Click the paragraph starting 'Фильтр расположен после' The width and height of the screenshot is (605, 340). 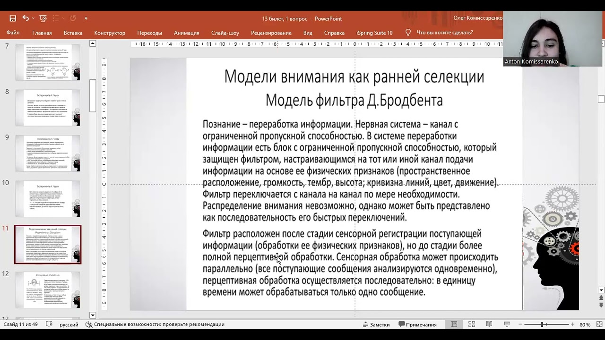[350, 263]
